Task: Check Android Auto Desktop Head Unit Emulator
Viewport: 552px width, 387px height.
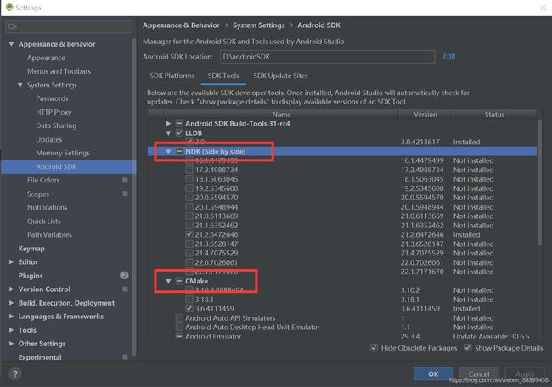Action: (x=179, y=328)
